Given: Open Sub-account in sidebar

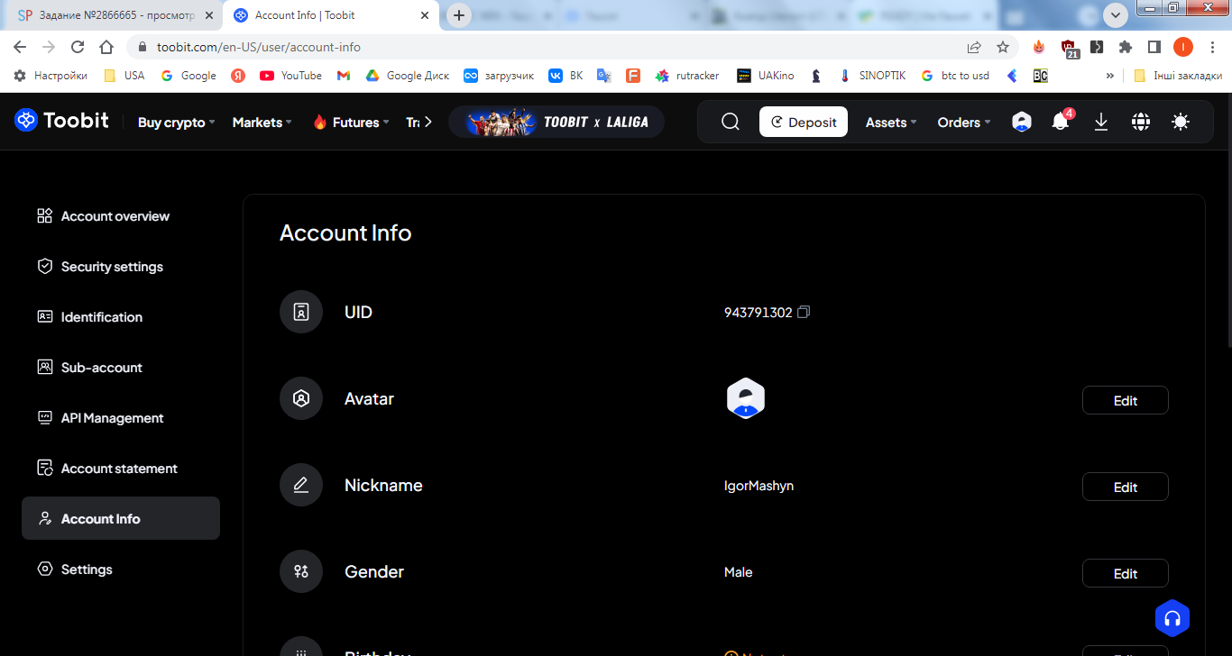Looking at the screenshot, I should pos(121,368).
